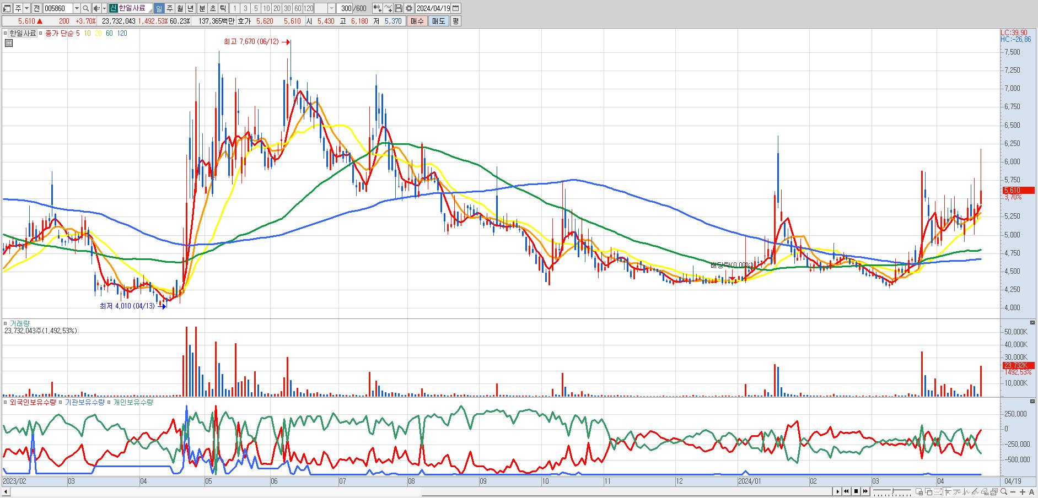Click the date field 2024/04/19
1038x498 pixels.
(433, 8)
